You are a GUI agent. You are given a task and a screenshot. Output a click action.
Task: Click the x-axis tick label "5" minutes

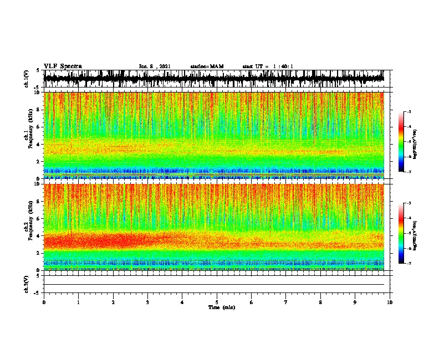217,302
